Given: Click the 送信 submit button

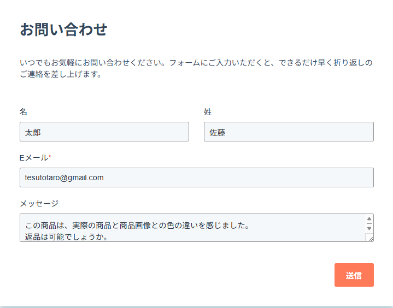Looking at the screenshot, I should click(x=354, y=275).
